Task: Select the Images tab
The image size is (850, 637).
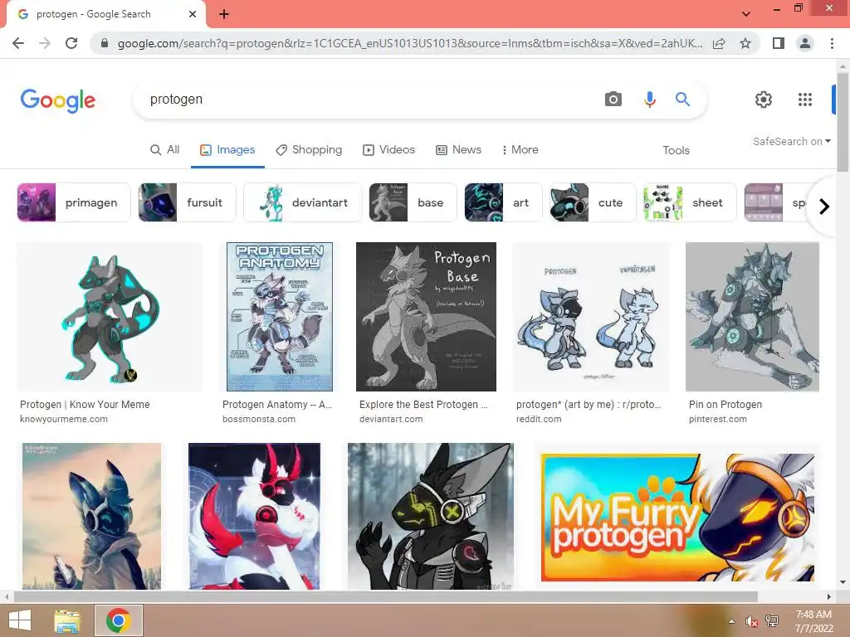Action: click(227, 149)
